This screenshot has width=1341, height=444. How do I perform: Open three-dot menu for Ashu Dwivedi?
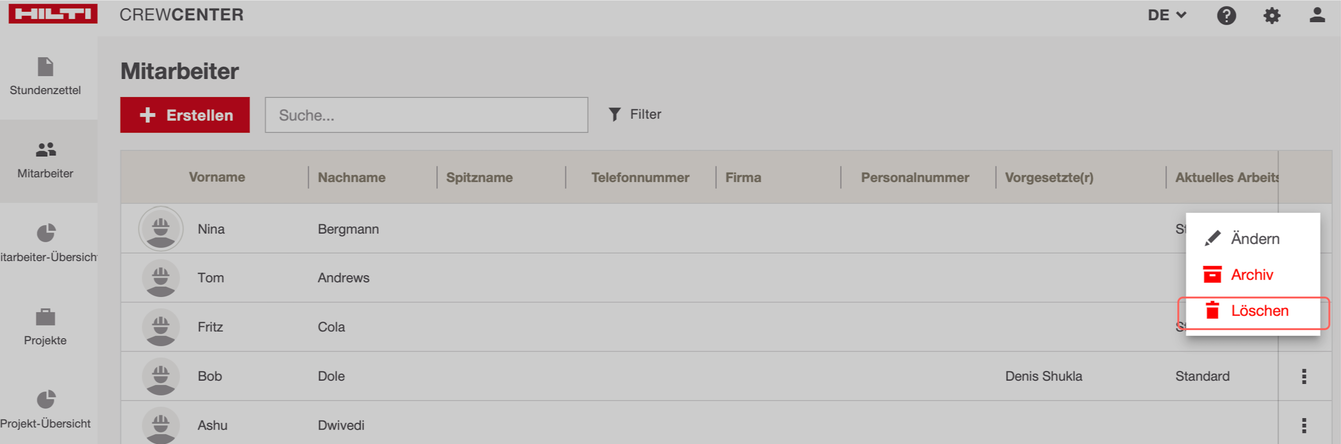pos(1304,425)
